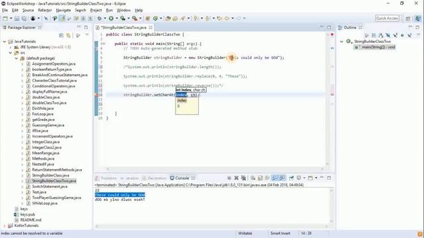Click the Save toolbar icon
Viewport: 424px width, 238px height.
point(17,19)
